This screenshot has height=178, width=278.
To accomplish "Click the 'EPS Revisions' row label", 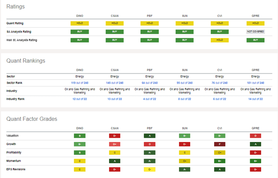I will 16,169.
